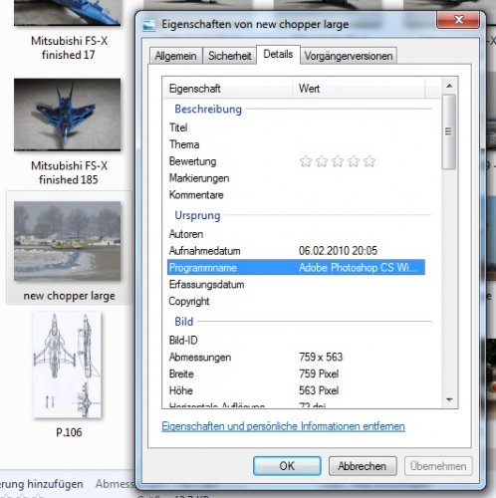Click the Abbrechen button

363,466
